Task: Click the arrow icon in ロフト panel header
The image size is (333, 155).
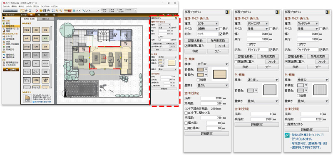Action: click(x=227, y=12)
